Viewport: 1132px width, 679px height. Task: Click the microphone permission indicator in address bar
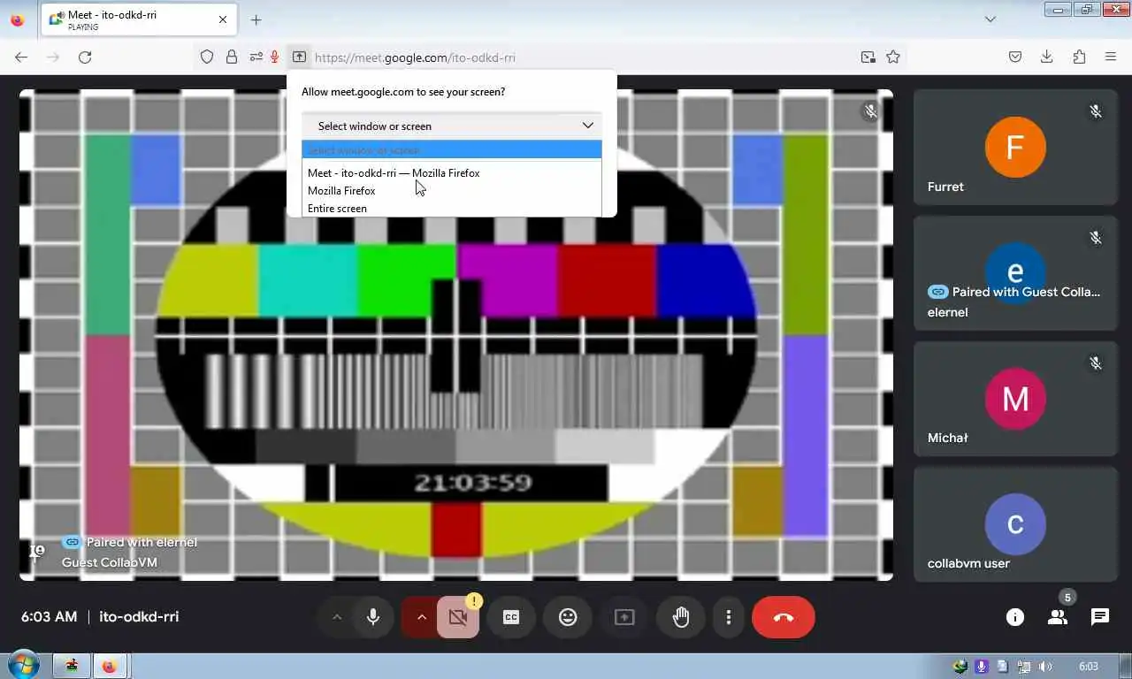275,57
